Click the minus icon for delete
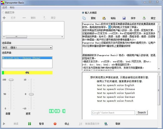The height and width of the screenshot is (129, 163). pos(24,18)
